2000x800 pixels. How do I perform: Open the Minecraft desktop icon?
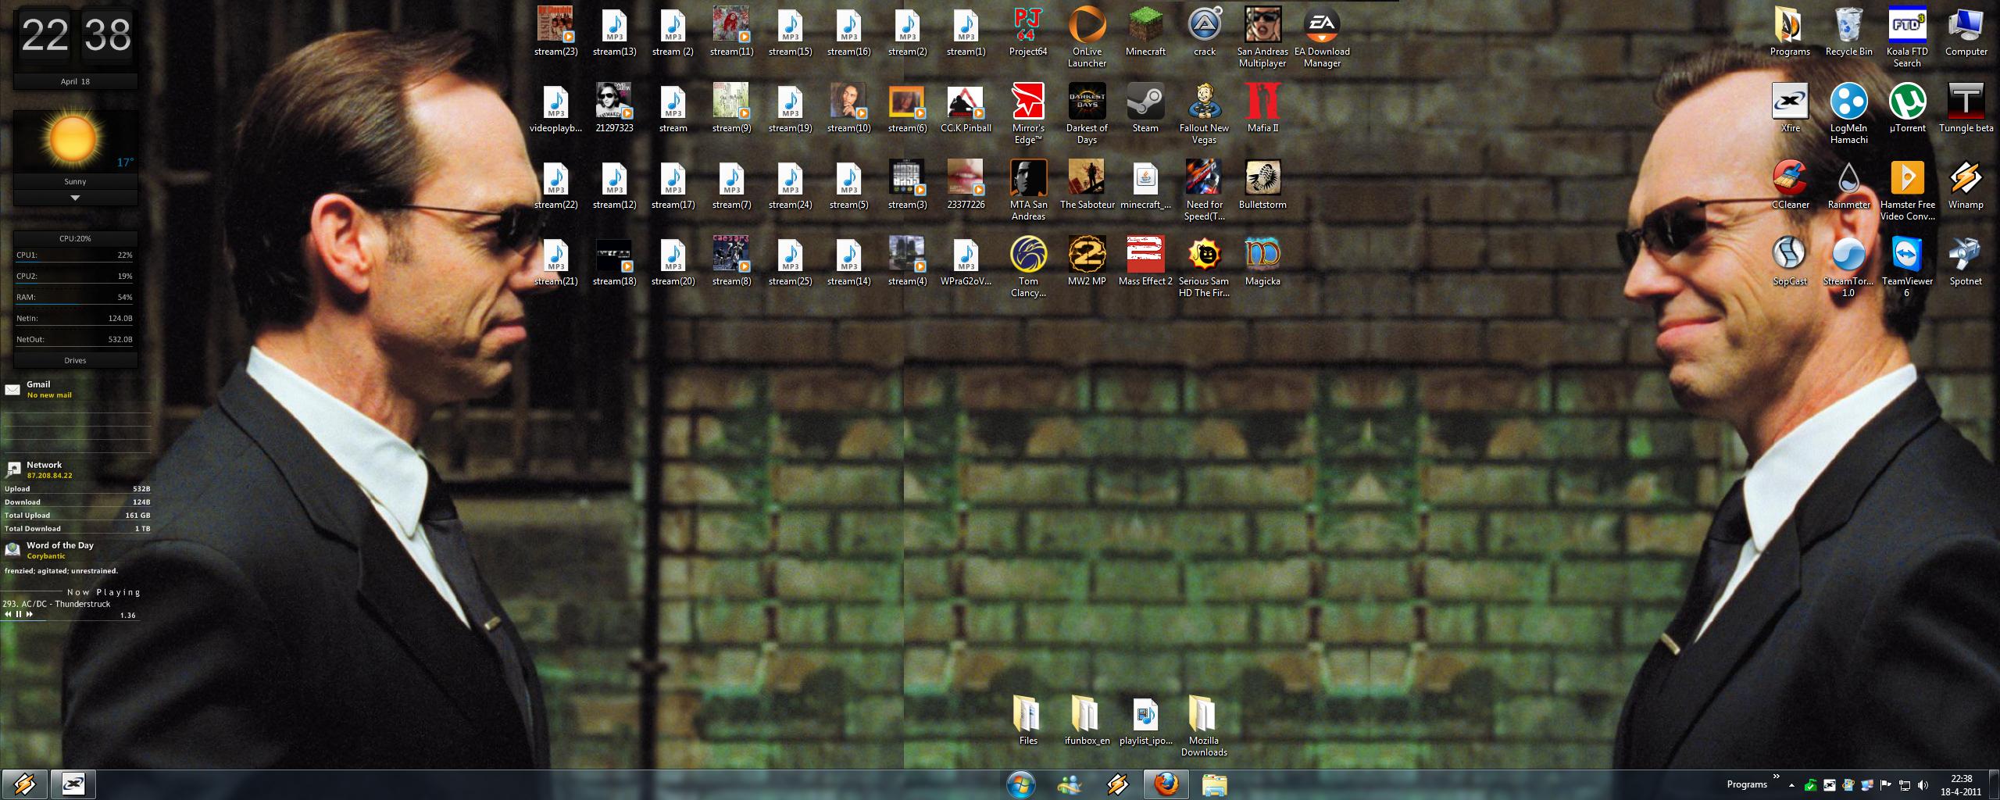point(1145,32)
